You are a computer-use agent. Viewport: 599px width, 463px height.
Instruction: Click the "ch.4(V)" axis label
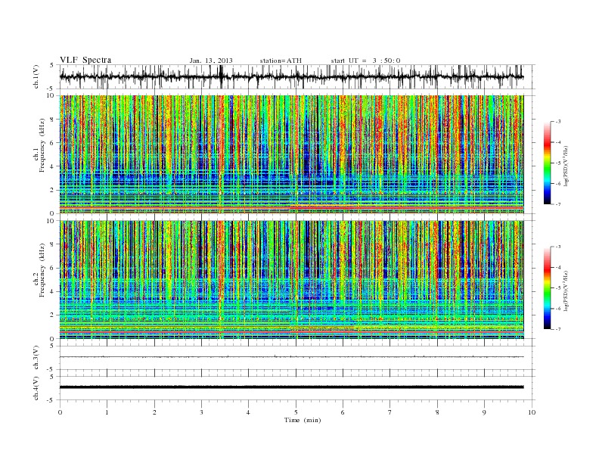[36, 388]
